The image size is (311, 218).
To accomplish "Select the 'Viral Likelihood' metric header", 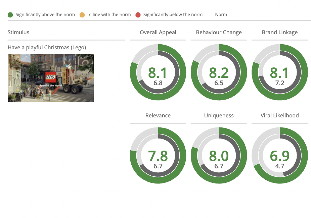I will click(x=280, y=115).
